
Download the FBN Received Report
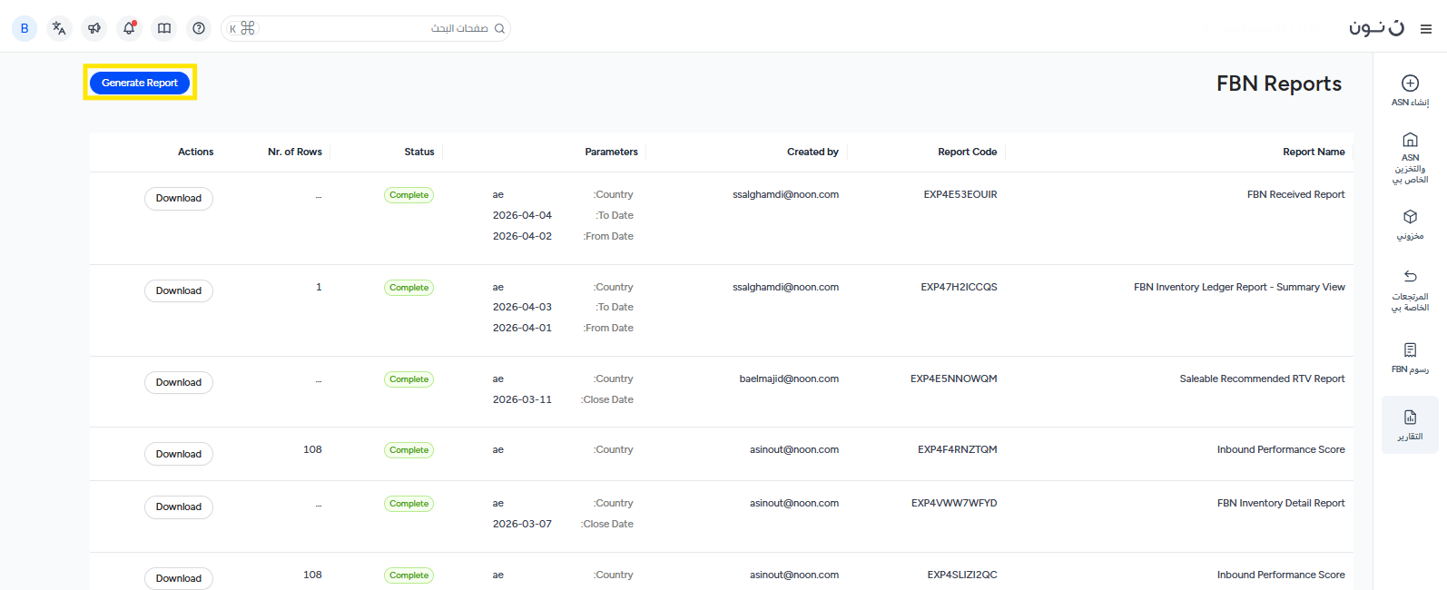point(179,199)
